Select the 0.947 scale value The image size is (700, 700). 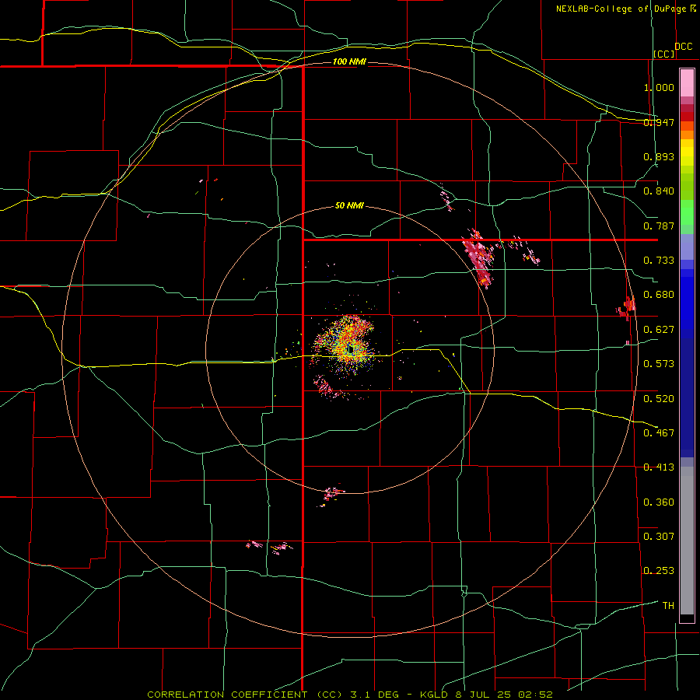659,122
